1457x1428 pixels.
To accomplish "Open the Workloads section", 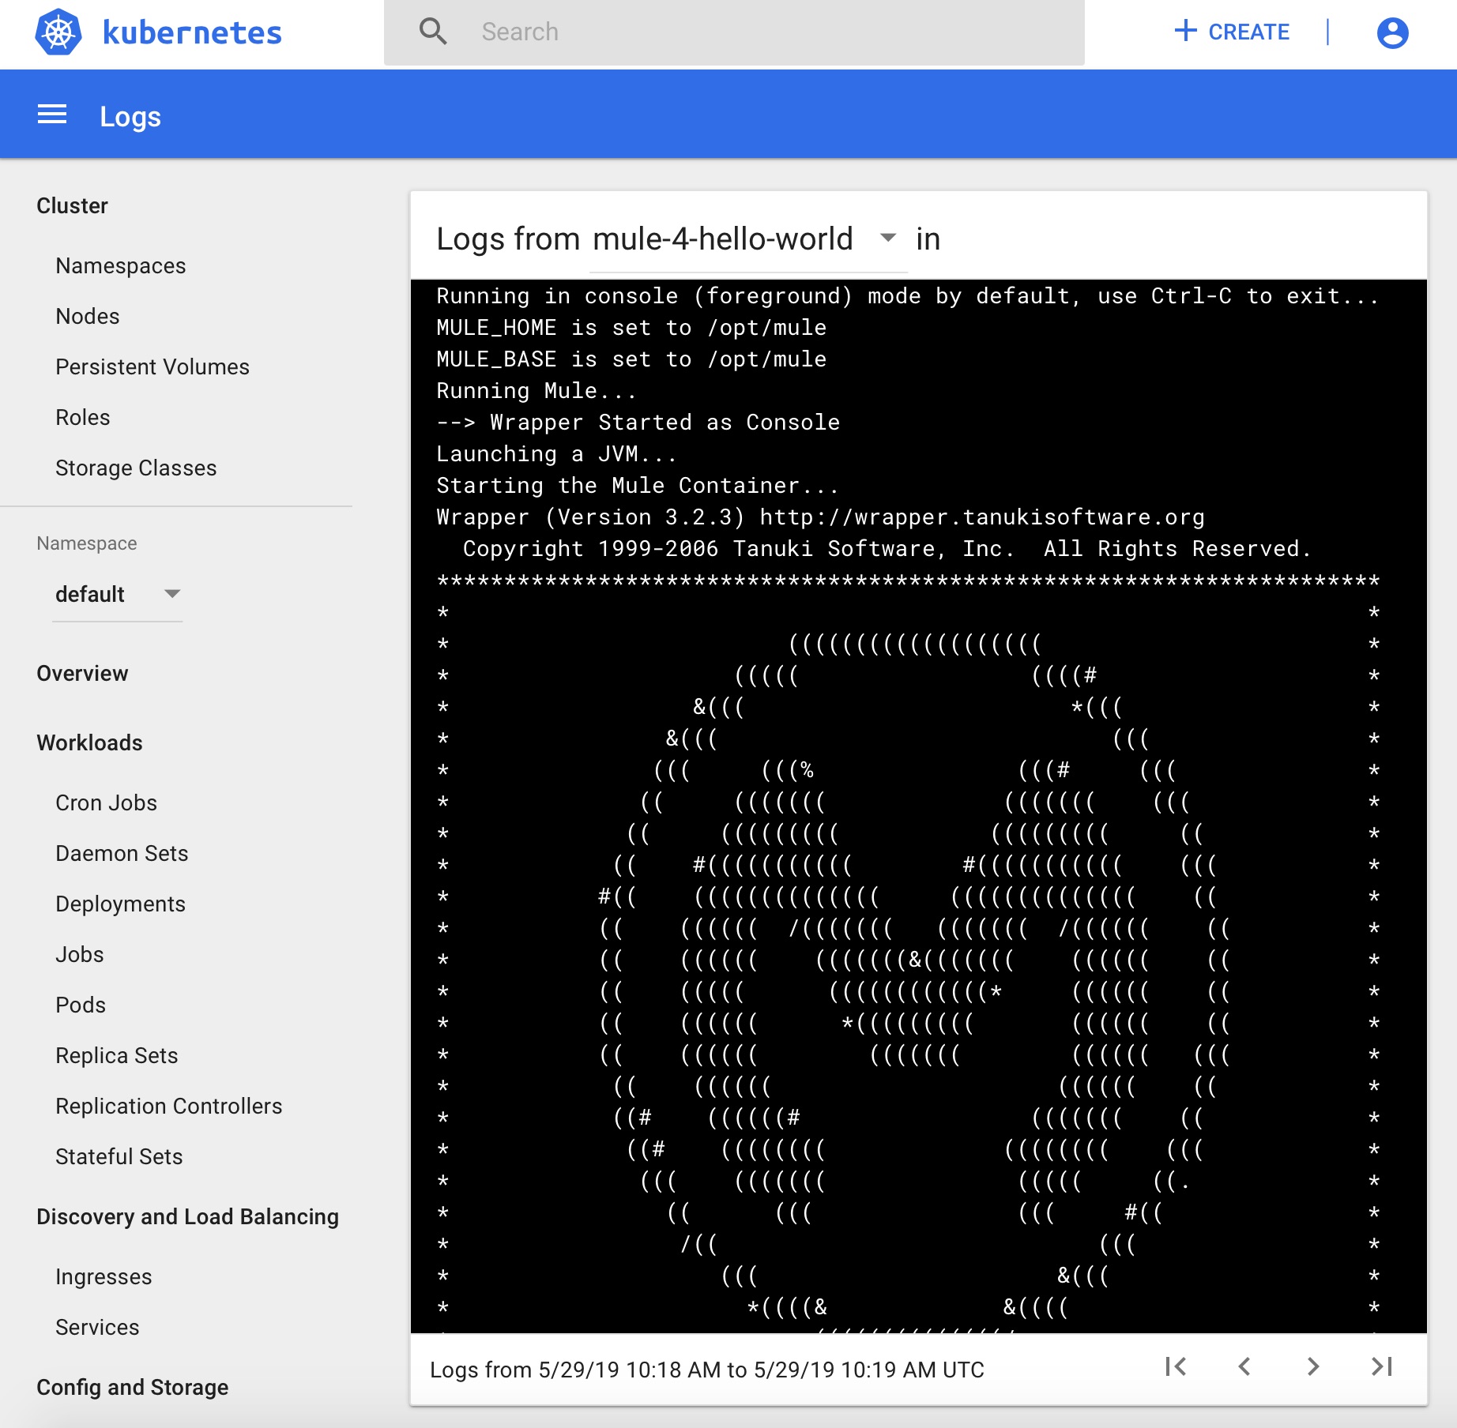I will click(x=89, y=743).
